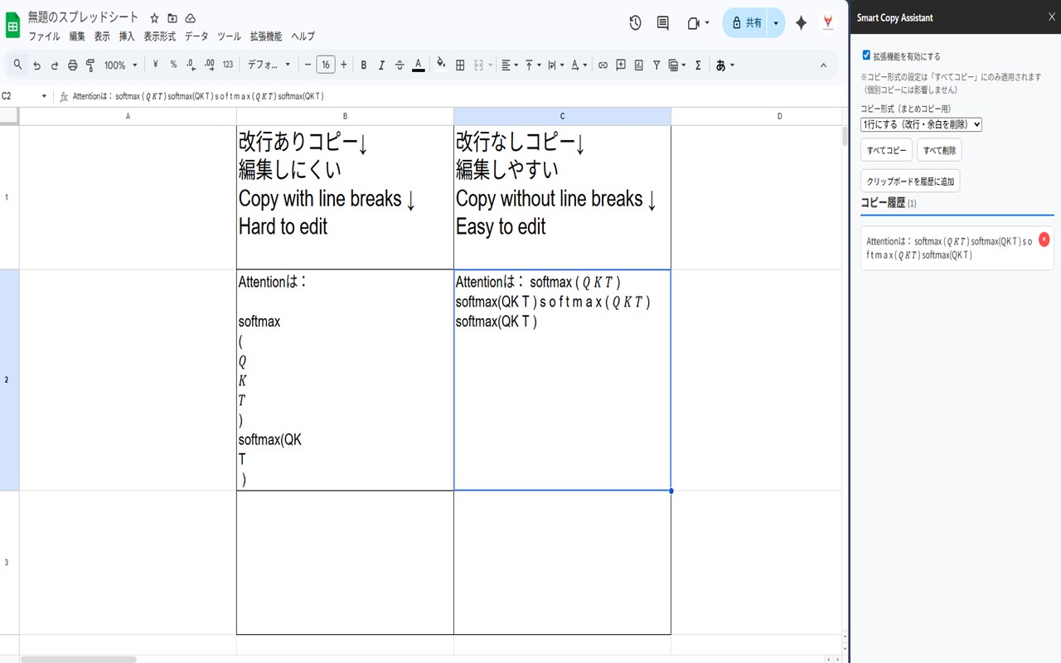Open the cell borders menu

(x=460, y=65)
